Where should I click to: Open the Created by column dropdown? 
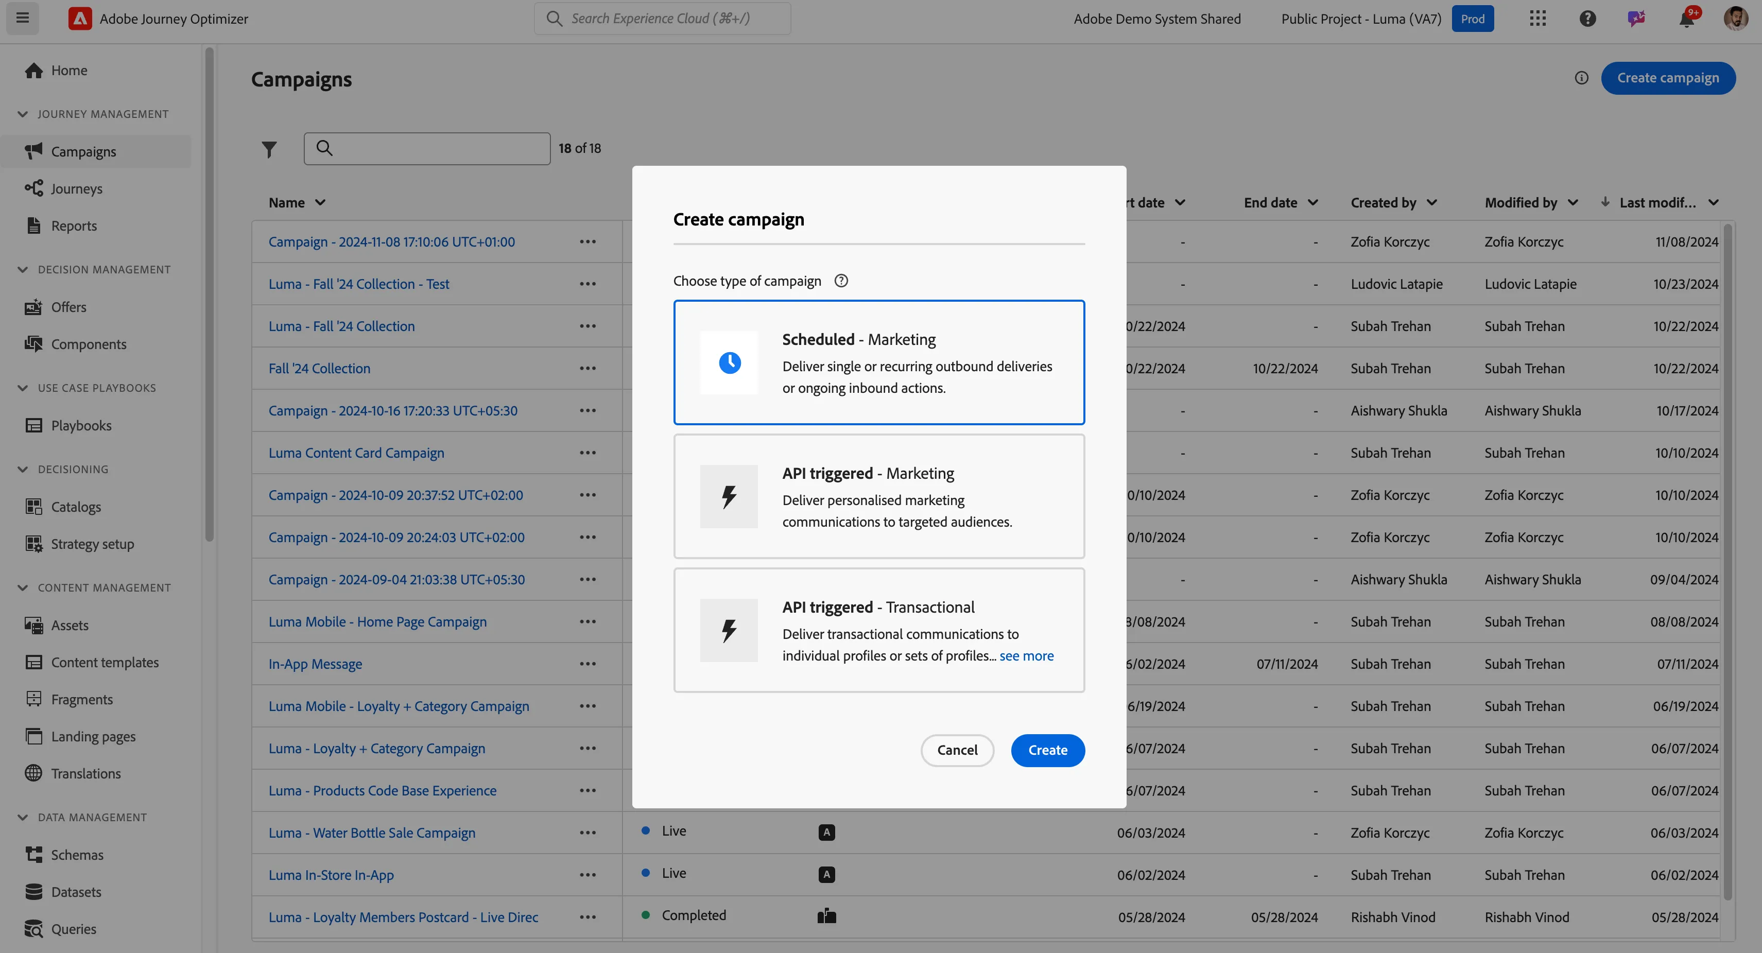pyautogui.click(x=1432, y=202)
